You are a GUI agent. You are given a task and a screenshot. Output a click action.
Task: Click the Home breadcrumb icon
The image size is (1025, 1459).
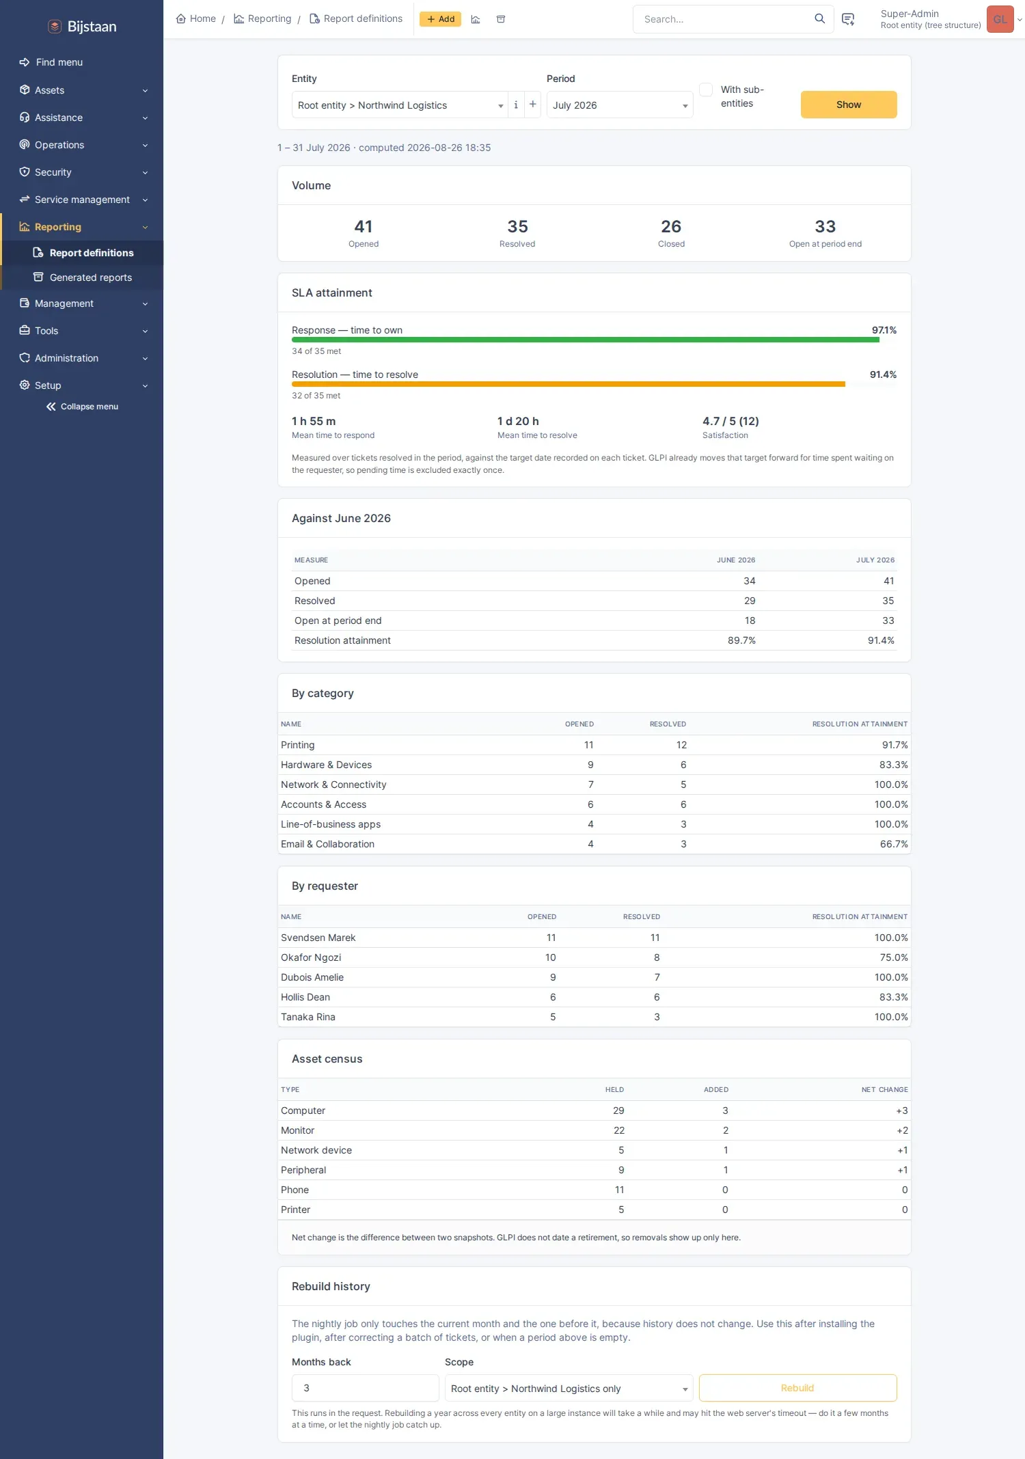pyautogui.click(x=181, y=19)
